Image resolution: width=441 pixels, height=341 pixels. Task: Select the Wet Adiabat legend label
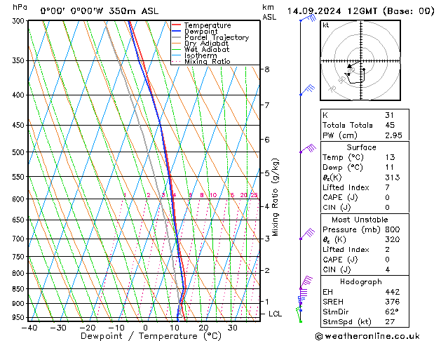[x=207, y=49]
